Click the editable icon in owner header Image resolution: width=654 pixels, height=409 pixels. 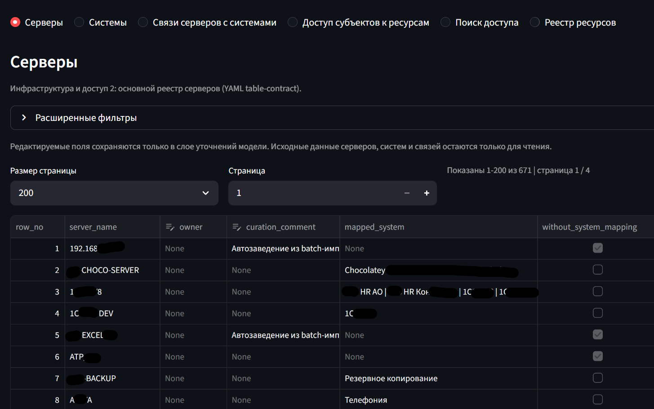(x=170, y=227)
